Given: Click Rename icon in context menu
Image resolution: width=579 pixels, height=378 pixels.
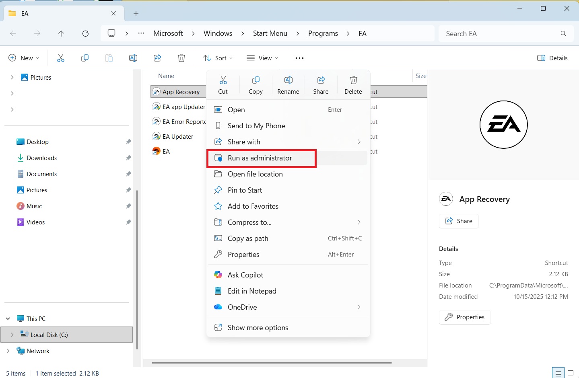Looking at the screenshot, I should [x=288, y=80].
